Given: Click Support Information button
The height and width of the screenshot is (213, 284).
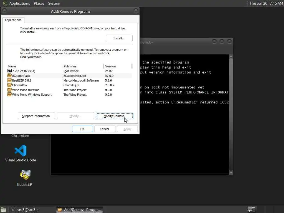Looking at the screenshot, I should [36, 116].
